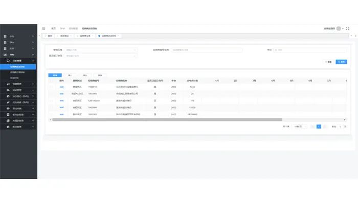358x204 pixels.
Task: Tick the checkbox for the 41000 row
Action: (x=51, y=108)
